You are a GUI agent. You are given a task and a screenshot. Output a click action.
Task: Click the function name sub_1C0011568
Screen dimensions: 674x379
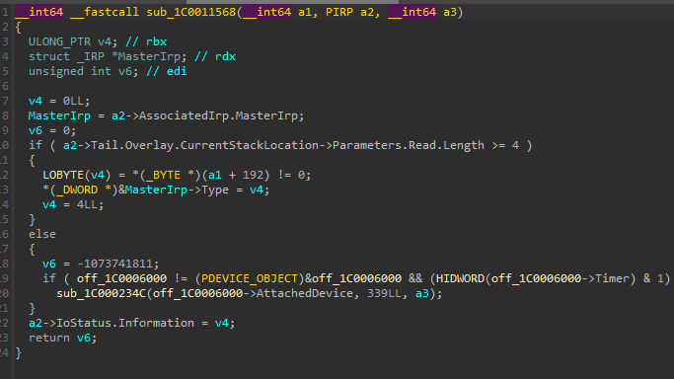[190, 12]
